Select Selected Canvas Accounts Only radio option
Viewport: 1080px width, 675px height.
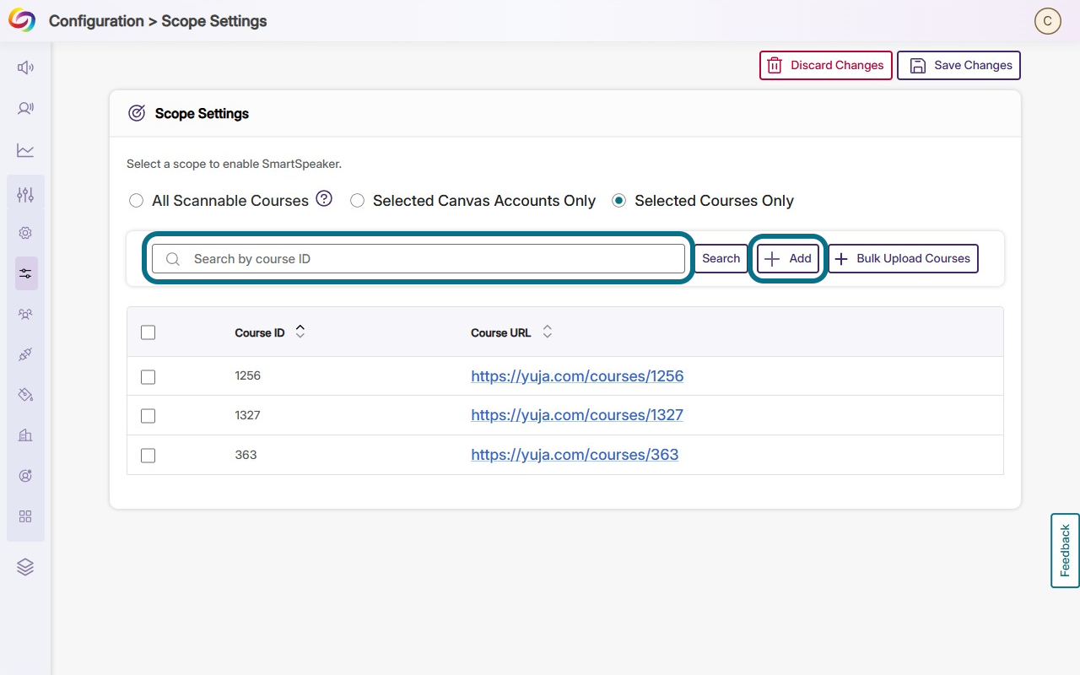click(x=357, y=201)
